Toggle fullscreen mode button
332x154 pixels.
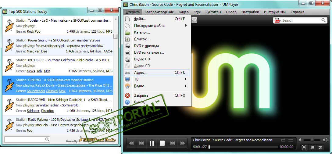point(304,147)
